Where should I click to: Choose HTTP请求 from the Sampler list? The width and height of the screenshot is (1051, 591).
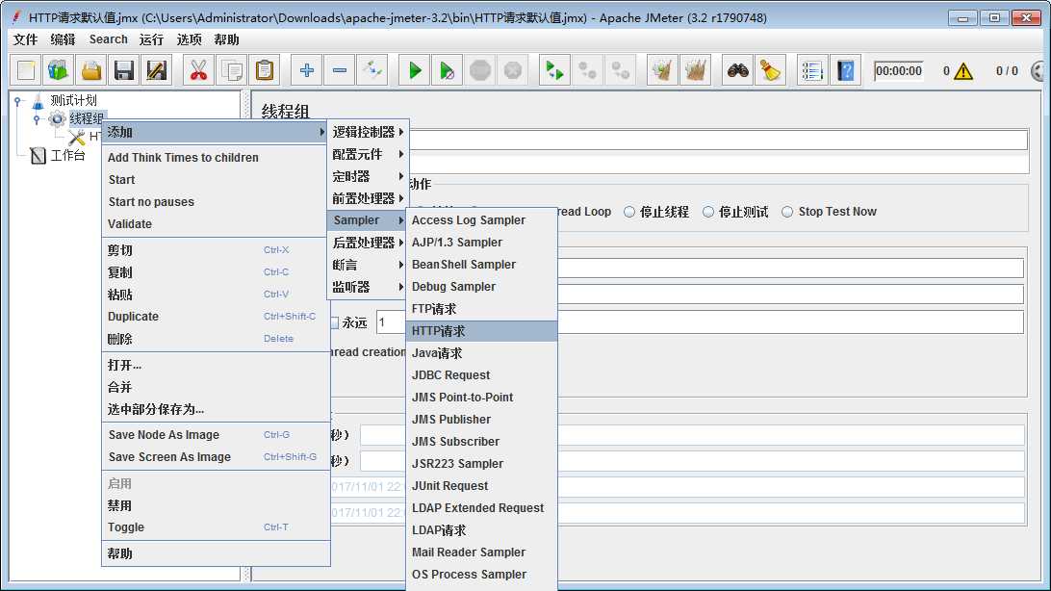(x=481, y=331)
